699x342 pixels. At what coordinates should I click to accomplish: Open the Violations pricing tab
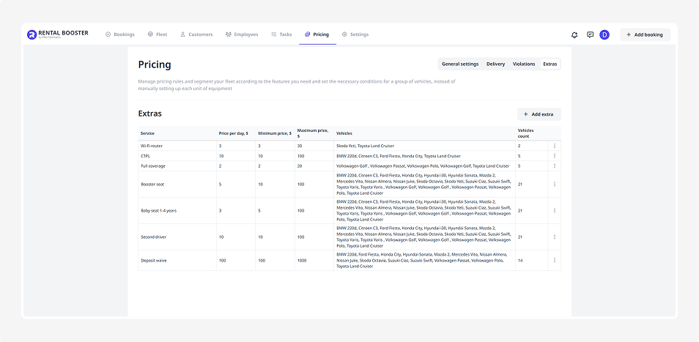pyautogui.click(x=524, y=64)
